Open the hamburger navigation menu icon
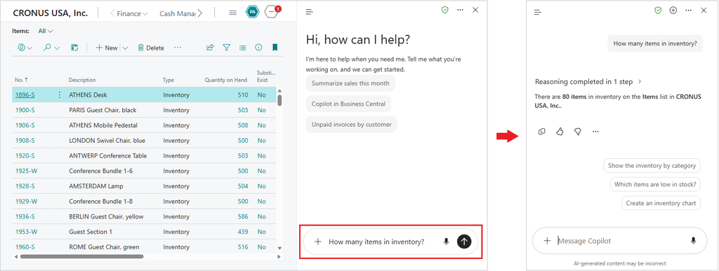Image resolution: width=719 pixels, height=271 pixels. click(232, 13)
